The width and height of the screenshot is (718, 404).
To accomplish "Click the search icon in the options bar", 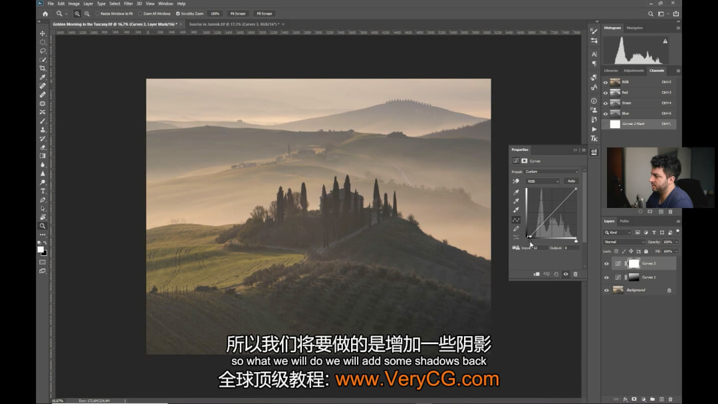I will [x=650, y=14].
